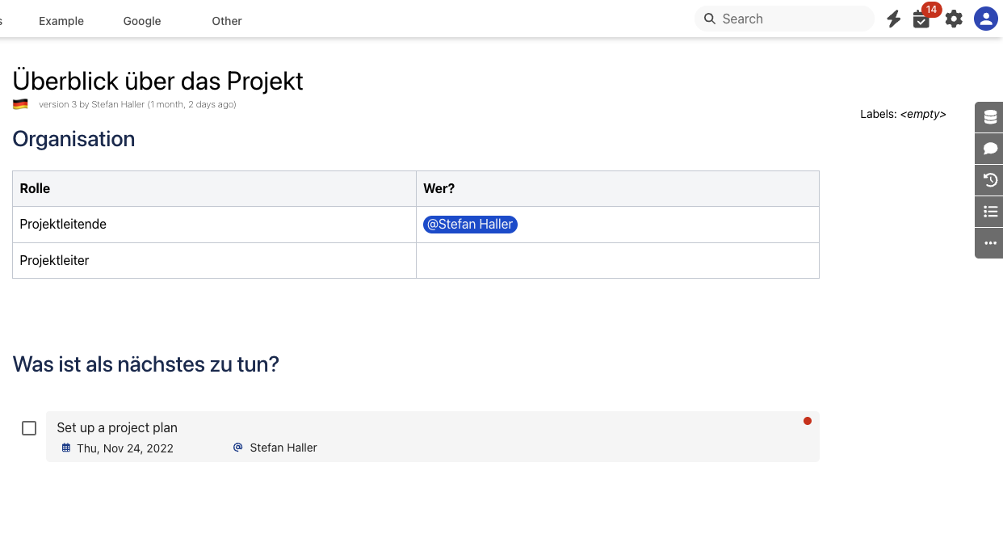Click the Stefan Haller task assignee

pos(283,448)
